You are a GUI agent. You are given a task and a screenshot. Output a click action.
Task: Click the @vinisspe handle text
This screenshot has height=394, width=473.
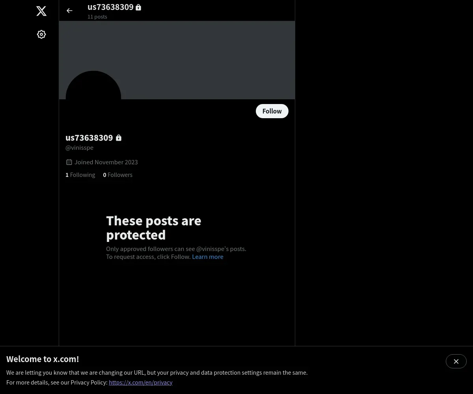click(80, 147)
